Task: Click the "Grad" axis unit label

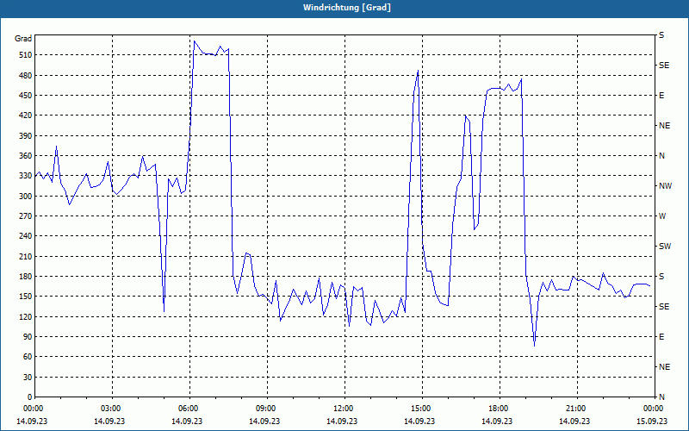Action: pos(23,39)
